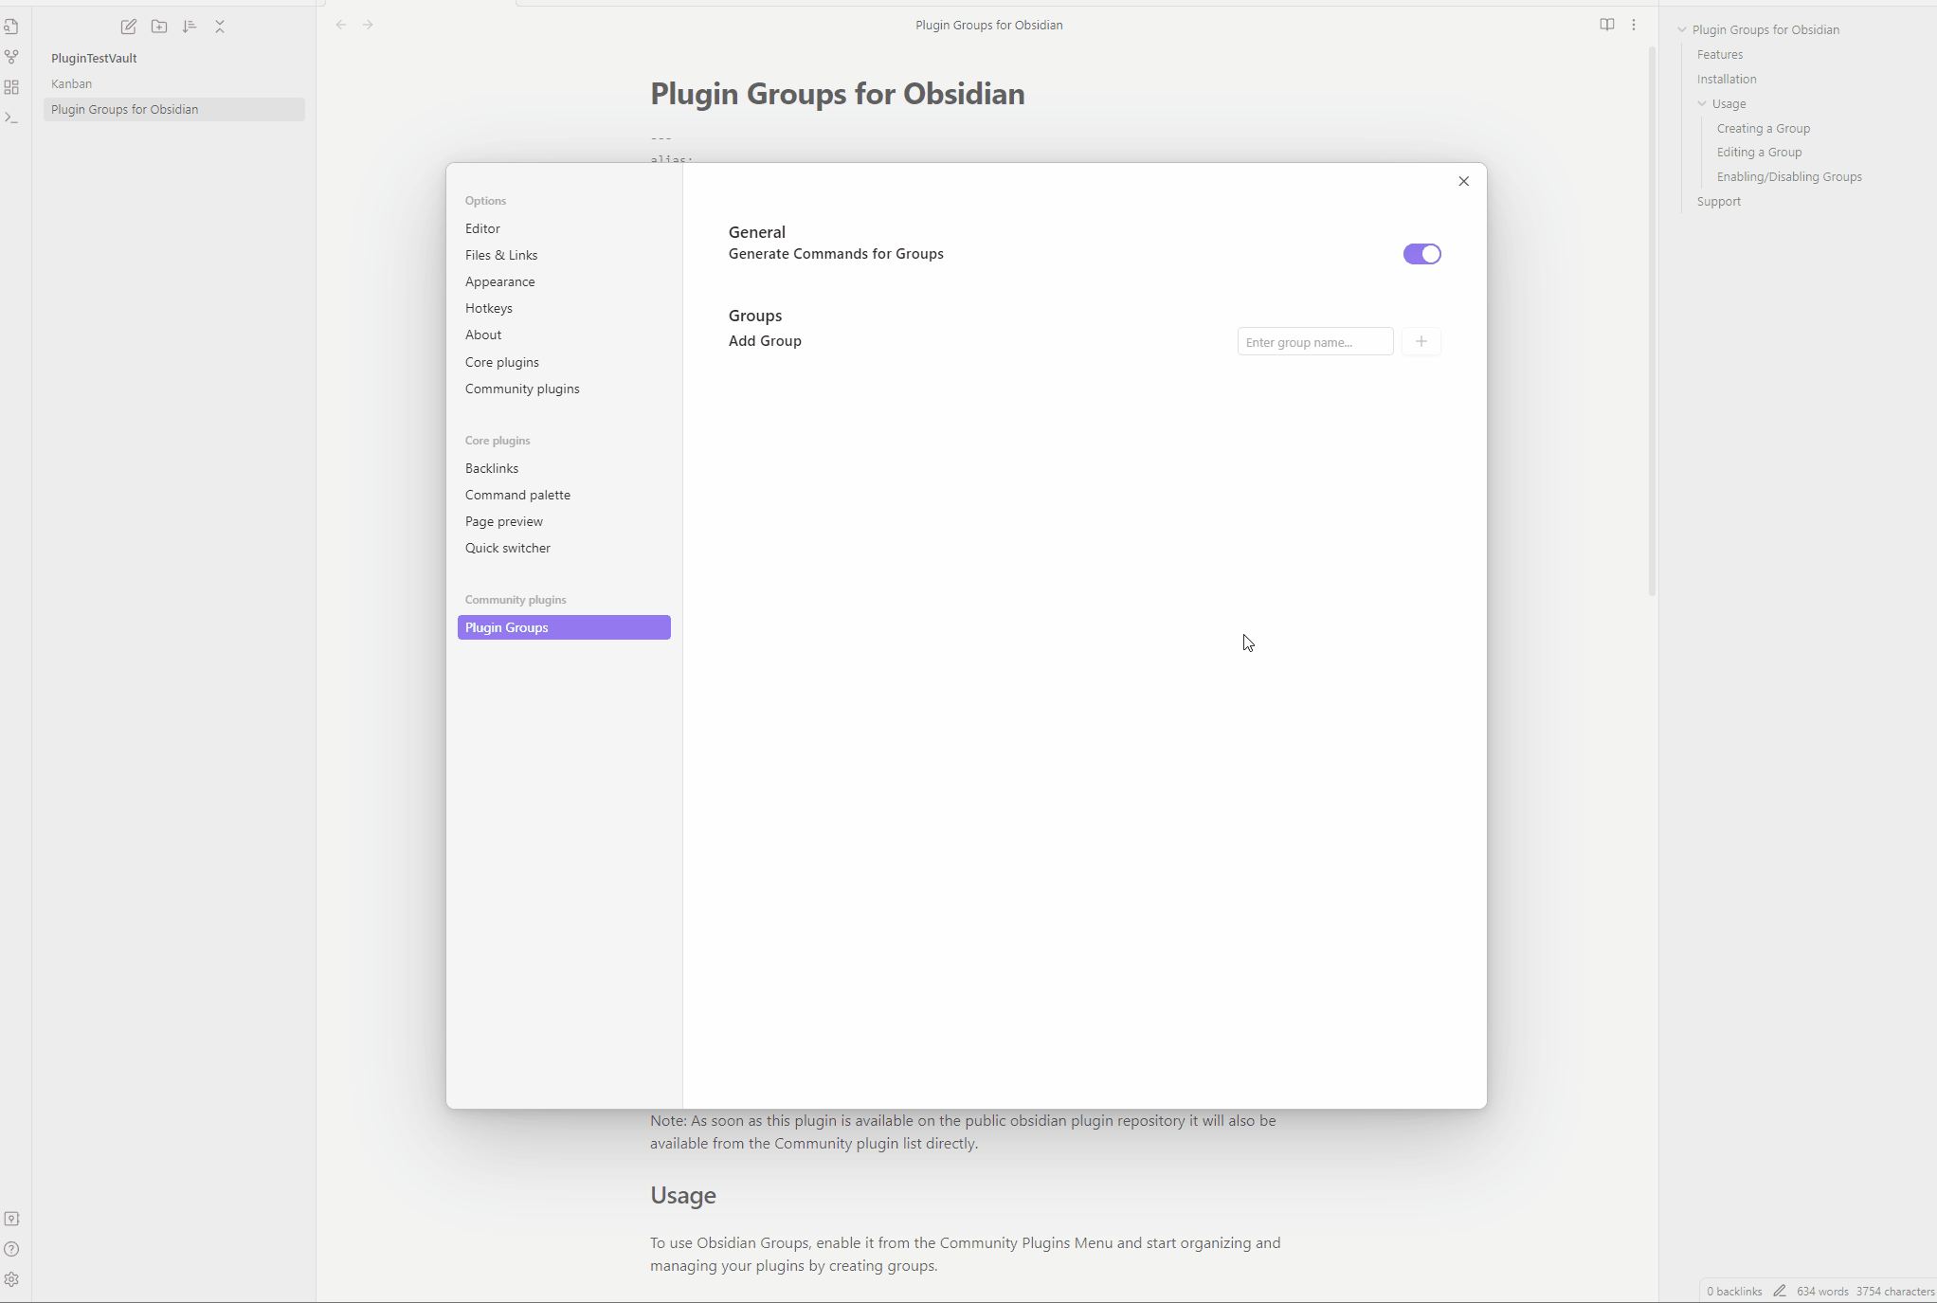The height and width of the screenshot is (1303, 1937).
Task: Open the more options menu for the note
Action: (x=1634, y=25)
